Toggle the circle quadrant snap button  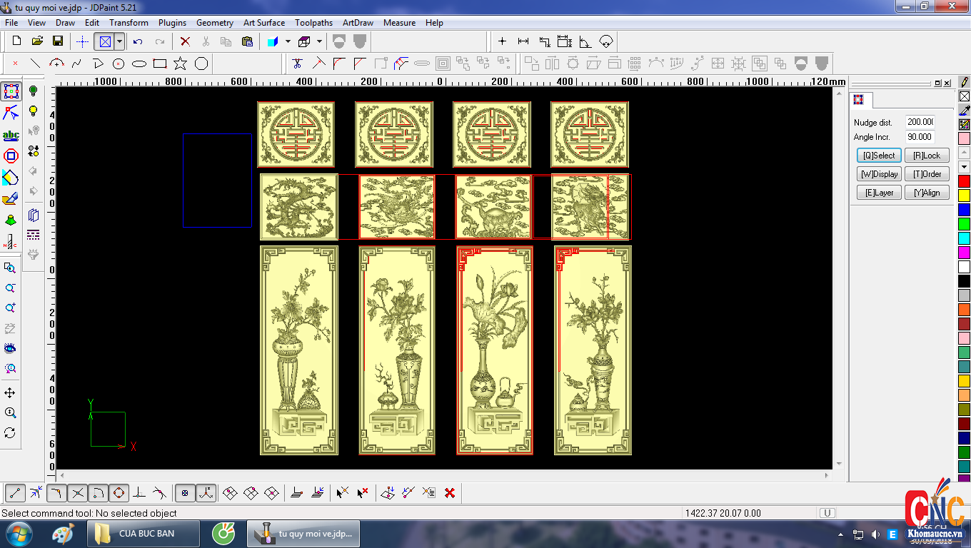point(119,492)
